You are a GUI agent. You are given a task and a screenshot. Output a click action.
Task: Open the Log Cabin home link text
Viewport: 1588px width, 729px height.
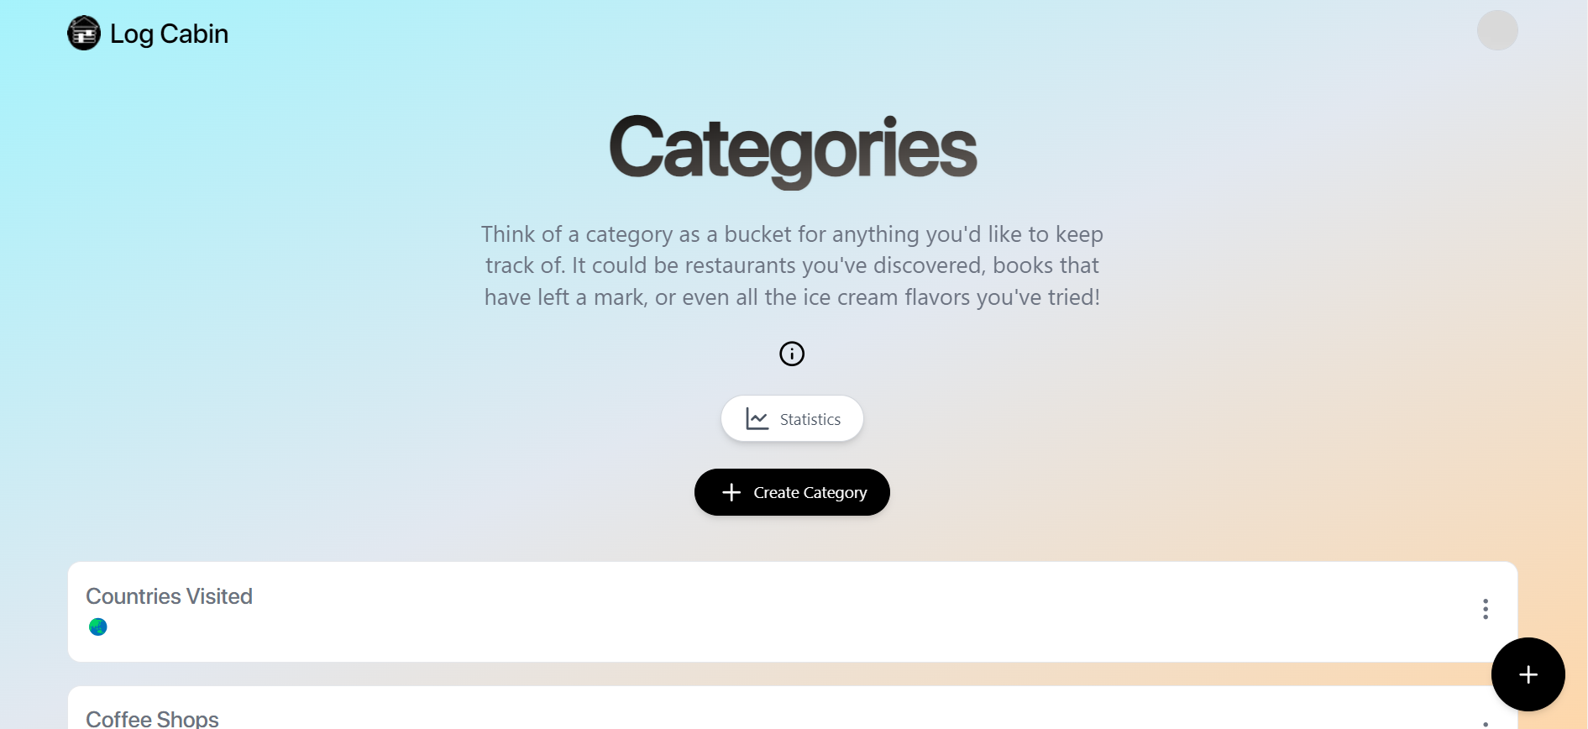tap(169, 34)
